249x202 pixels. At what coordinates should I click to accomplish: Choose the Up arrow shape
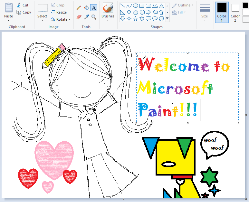[x=161, y=12]
